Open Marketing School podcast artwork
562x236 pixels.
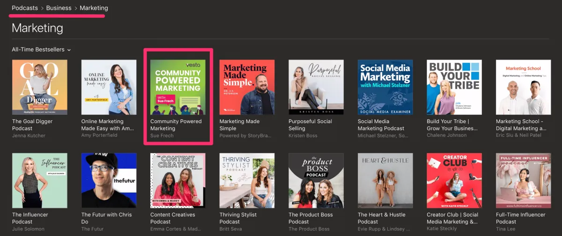click(524, 87)
